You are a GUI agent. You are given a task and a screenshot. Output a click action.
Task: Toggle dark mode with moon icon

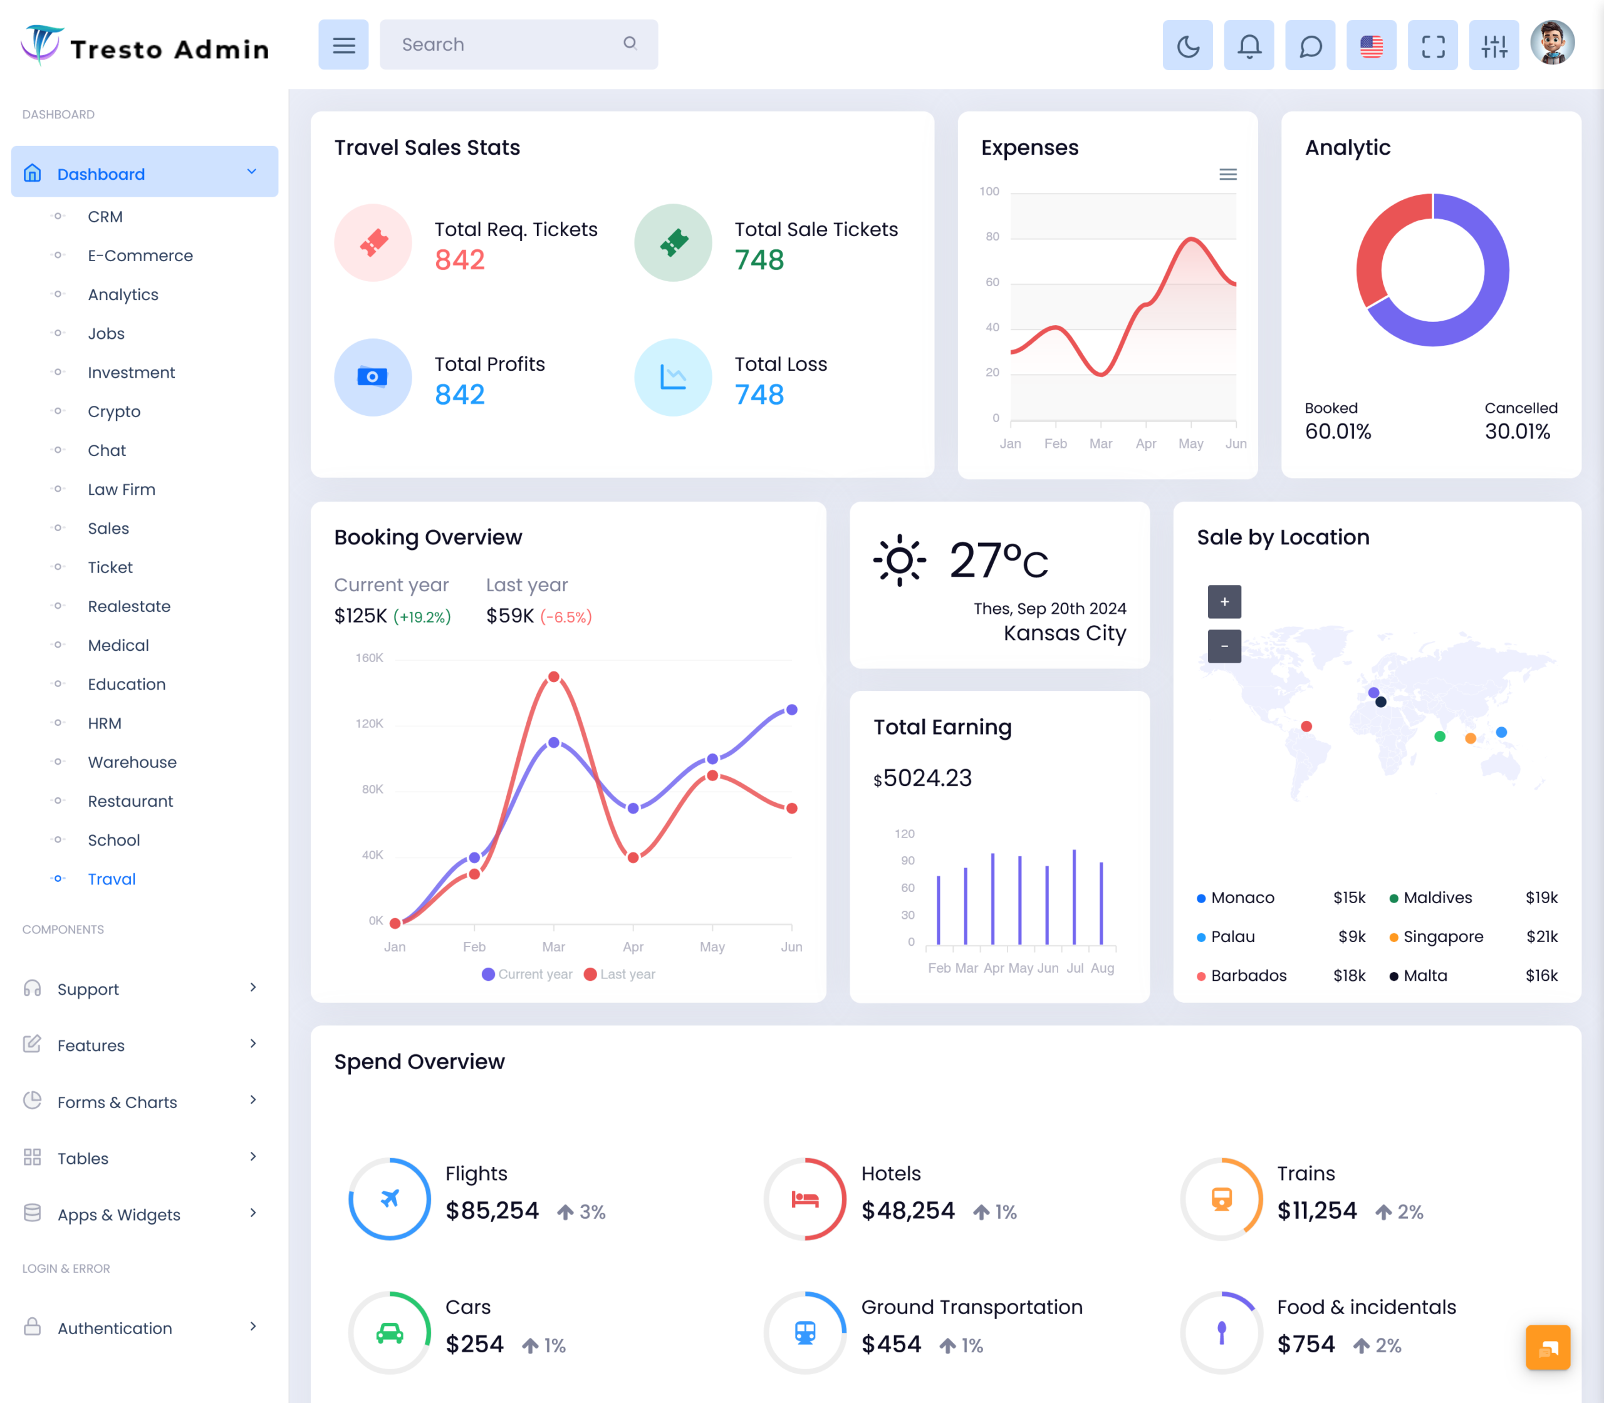(1187, 45)
